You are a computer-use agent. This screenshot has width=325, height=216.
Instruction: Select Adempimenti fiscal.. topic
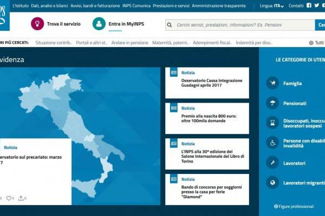tap(212, 43)
